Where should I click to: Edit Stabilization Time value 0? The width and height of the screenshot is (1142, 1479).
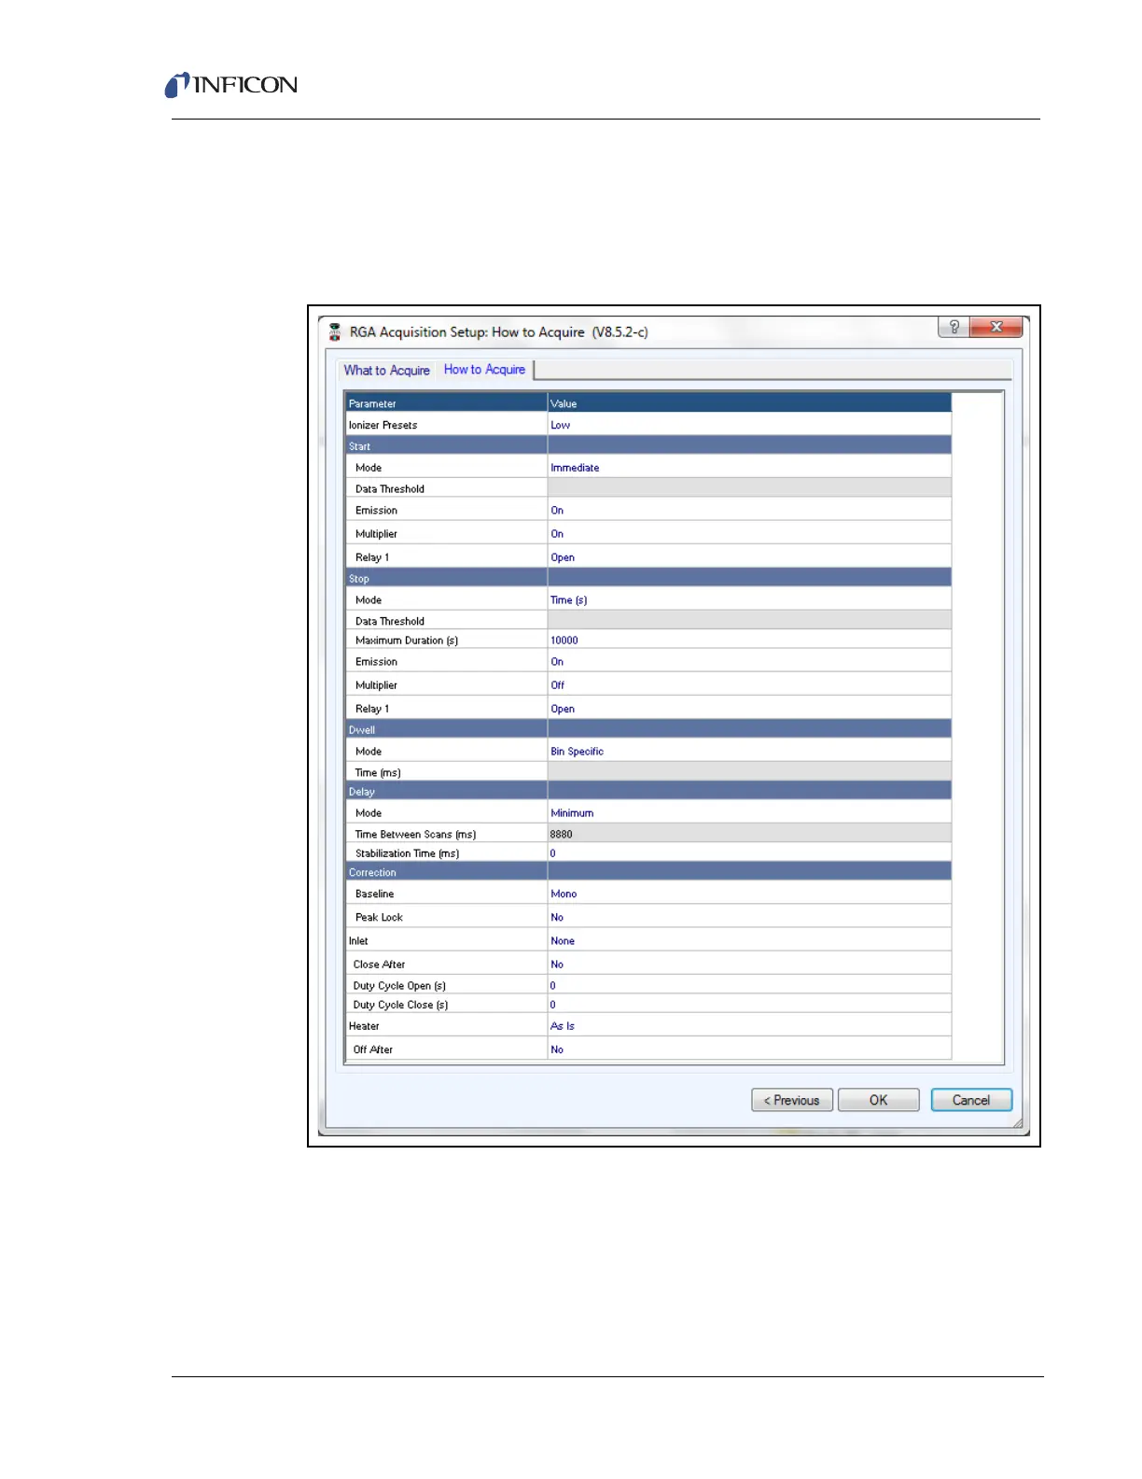[749, 852]
